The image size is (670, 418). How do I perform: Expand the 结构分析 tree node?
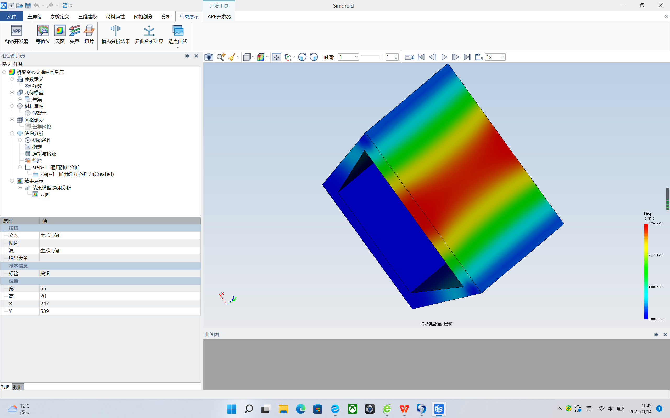[12, 133]
